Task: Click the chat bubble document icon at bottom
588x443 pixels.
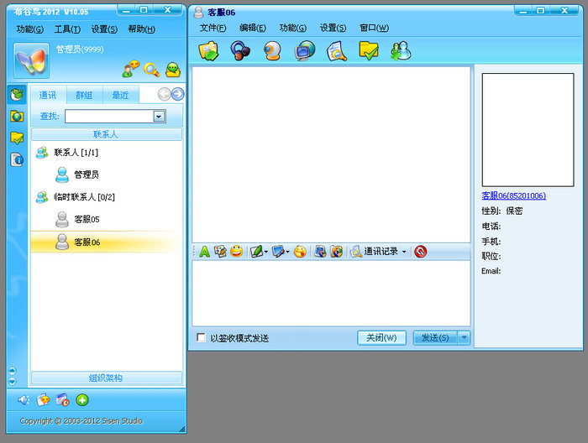Action: (43, 400)
